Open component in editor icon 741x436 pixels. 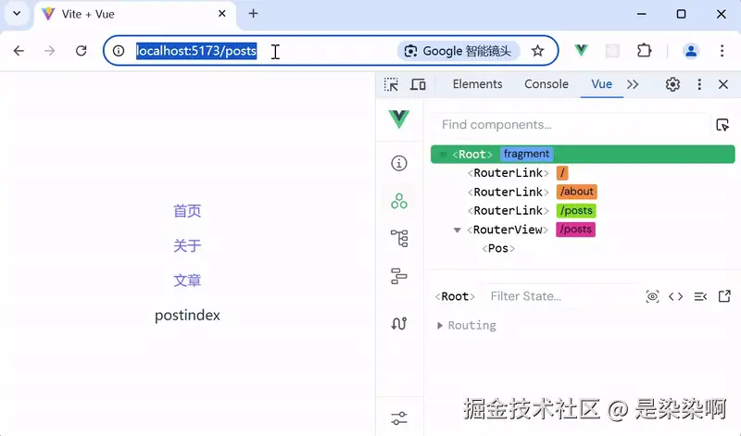tap(724, 296)
